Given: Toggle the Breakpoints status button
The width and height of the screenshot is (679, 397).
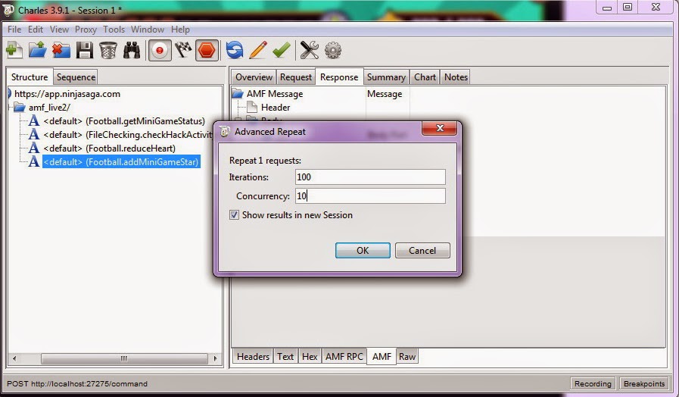Looking at the screenshot, I should point(644,383).
